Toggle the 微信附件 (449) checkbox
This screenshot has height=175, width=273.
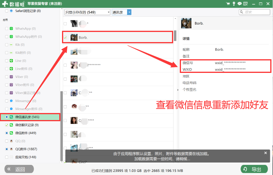(x=7, y=133)
